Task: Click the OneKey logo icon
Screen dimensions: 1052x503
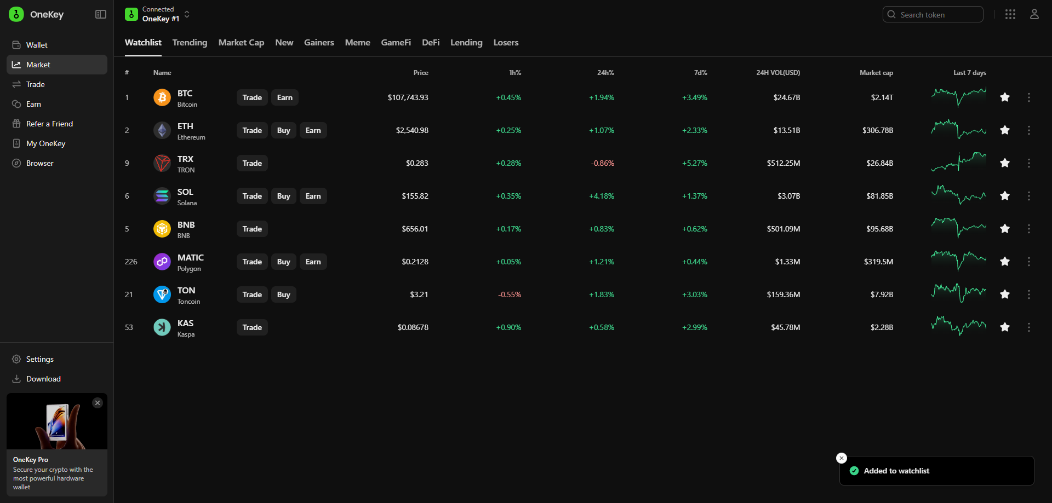Action: click(16, 14)
